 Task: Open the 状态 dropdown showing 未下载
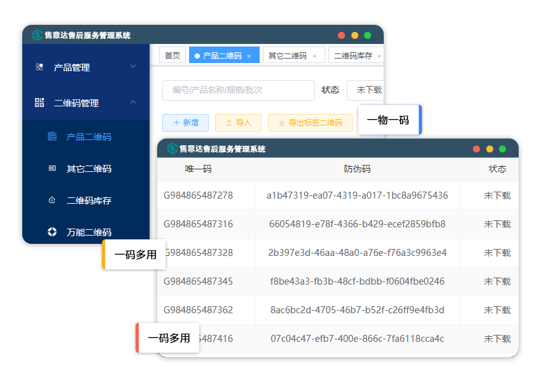pyautogui.click(x=365, y=90)
